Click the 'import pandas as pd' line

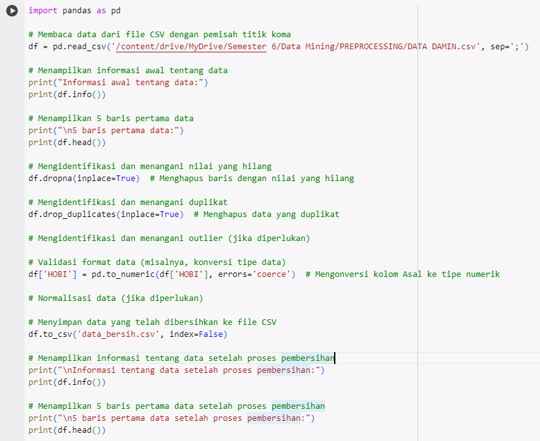pyautogui.click(x=75, y=11)
